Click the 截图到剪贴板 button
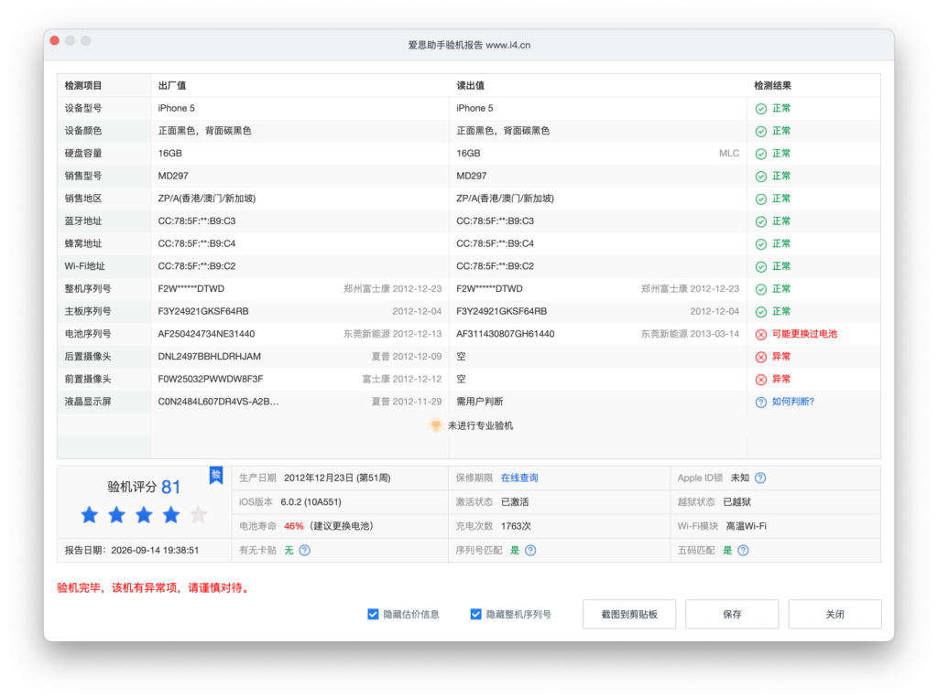 629,614
